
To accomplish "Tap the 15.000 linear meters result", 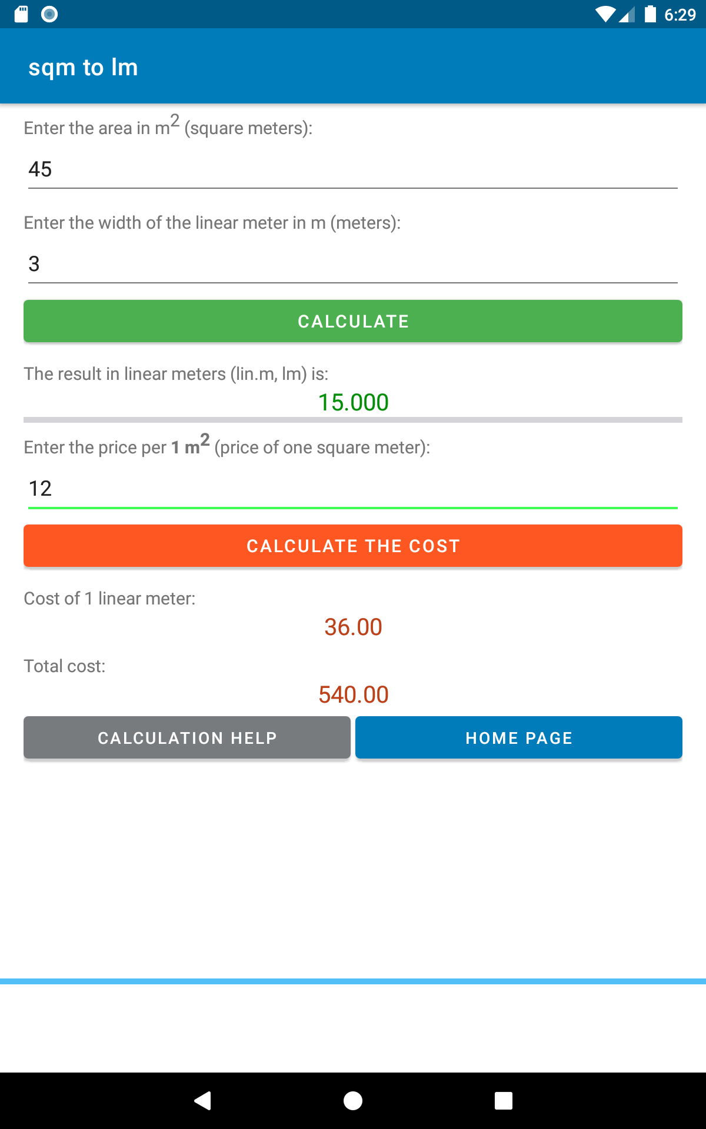I will click(353, 403).
